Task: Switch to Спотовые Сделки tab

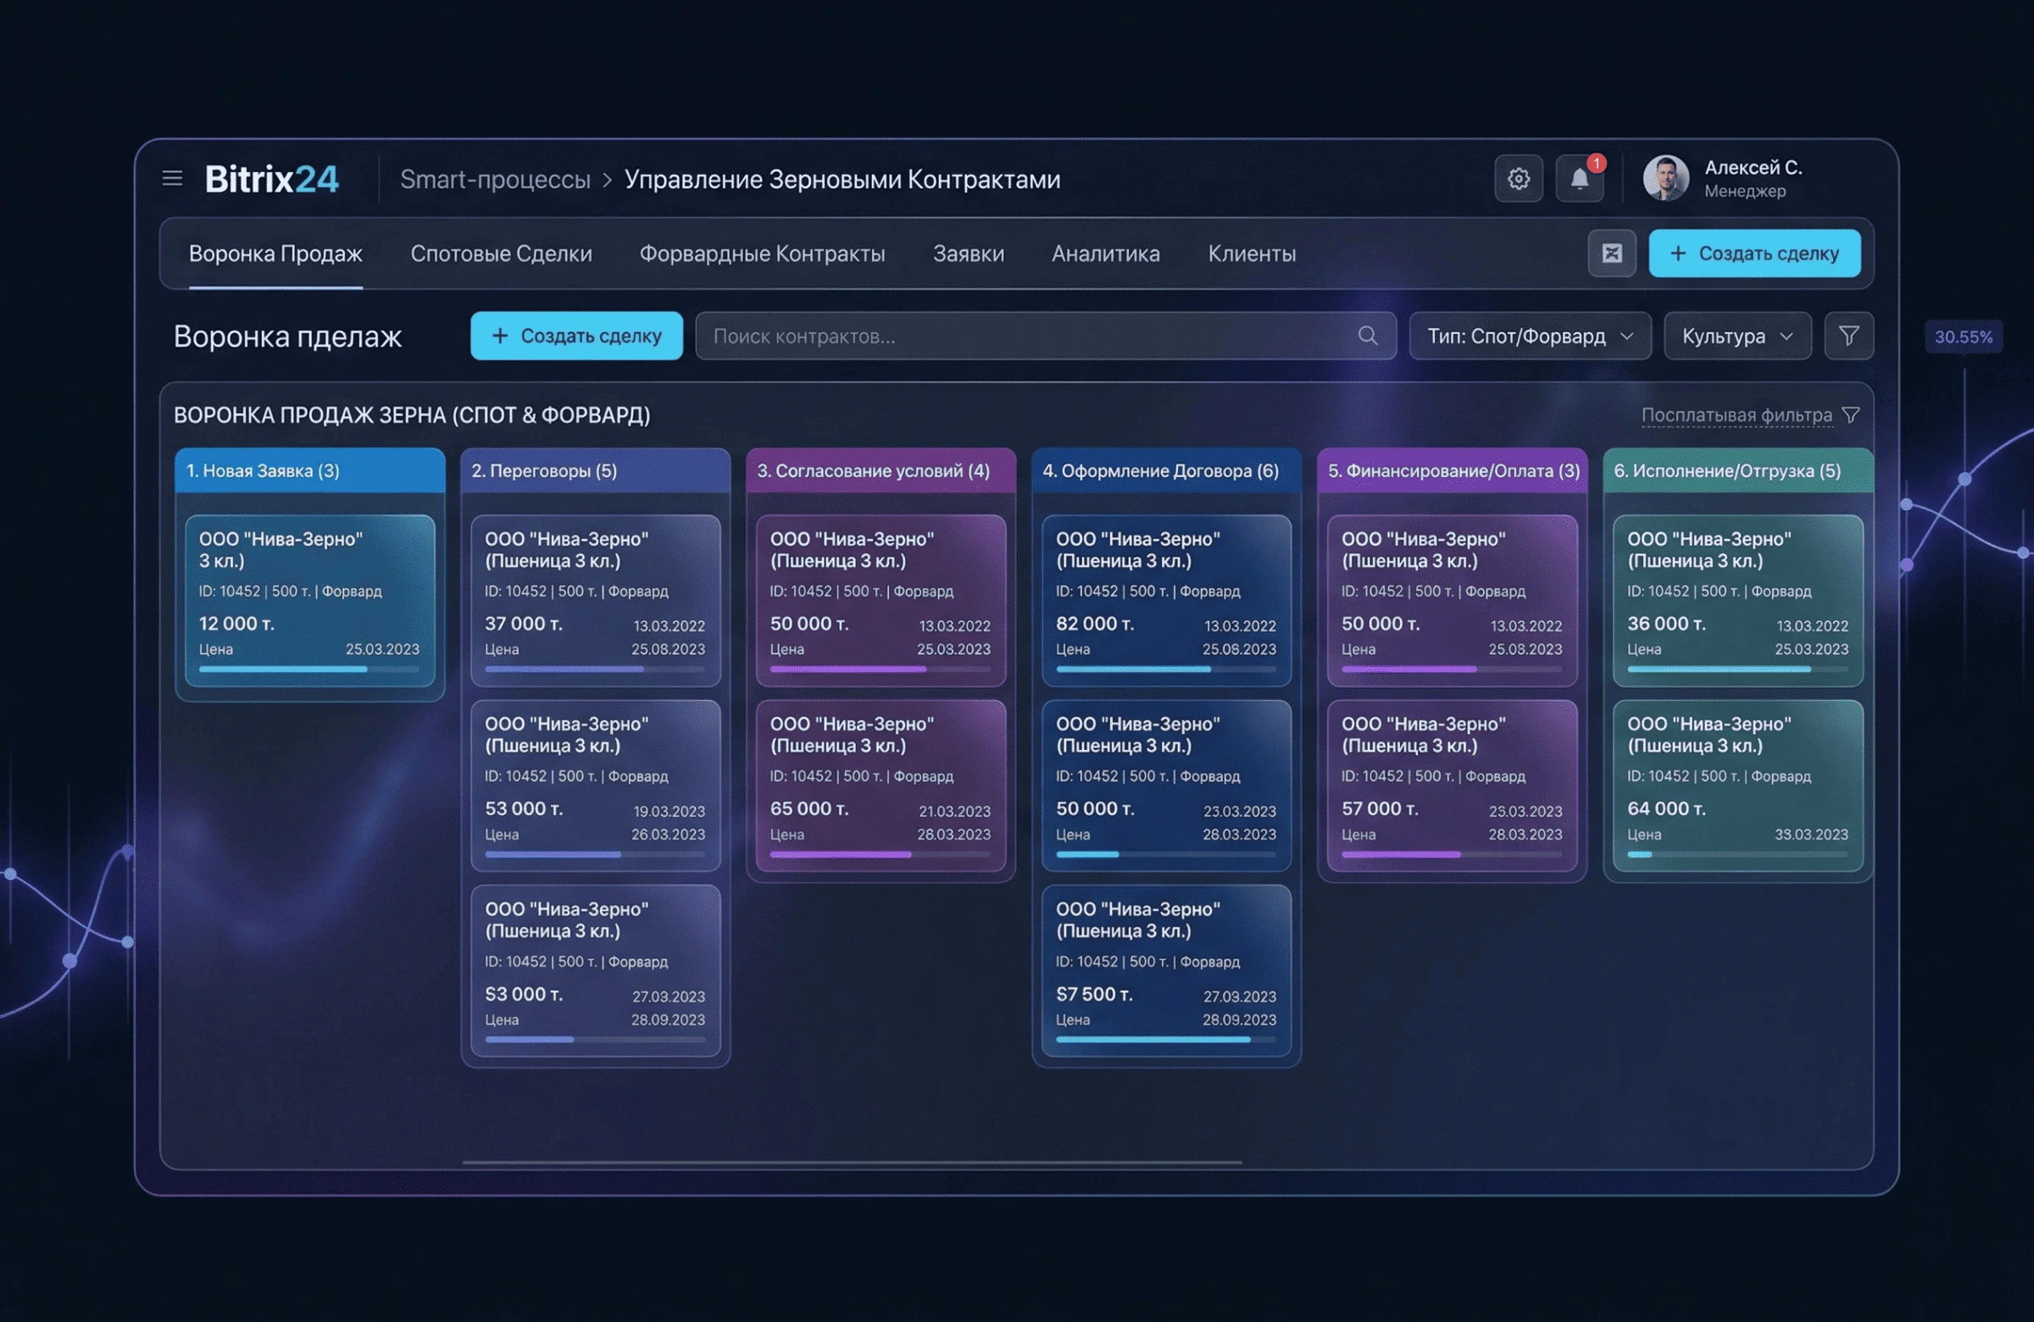Action: point(501,253)
